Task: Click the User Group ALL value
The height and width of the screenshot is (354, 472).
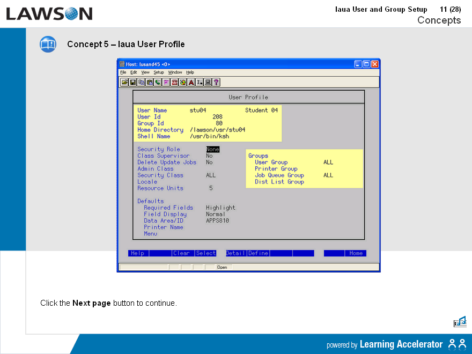Action: (x=328, y=162)
